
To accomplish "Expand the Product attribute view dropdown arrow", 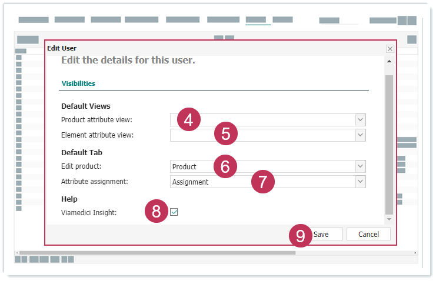I will coord(360,120).
